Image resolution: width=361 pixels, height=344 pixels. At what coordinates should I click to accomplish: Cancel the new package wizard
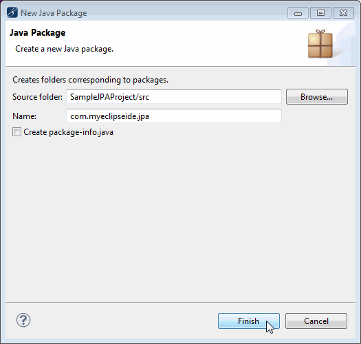point(316,321)
